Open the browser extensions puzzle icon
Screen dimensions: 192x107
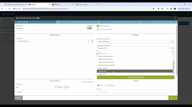tap(162, 9)
